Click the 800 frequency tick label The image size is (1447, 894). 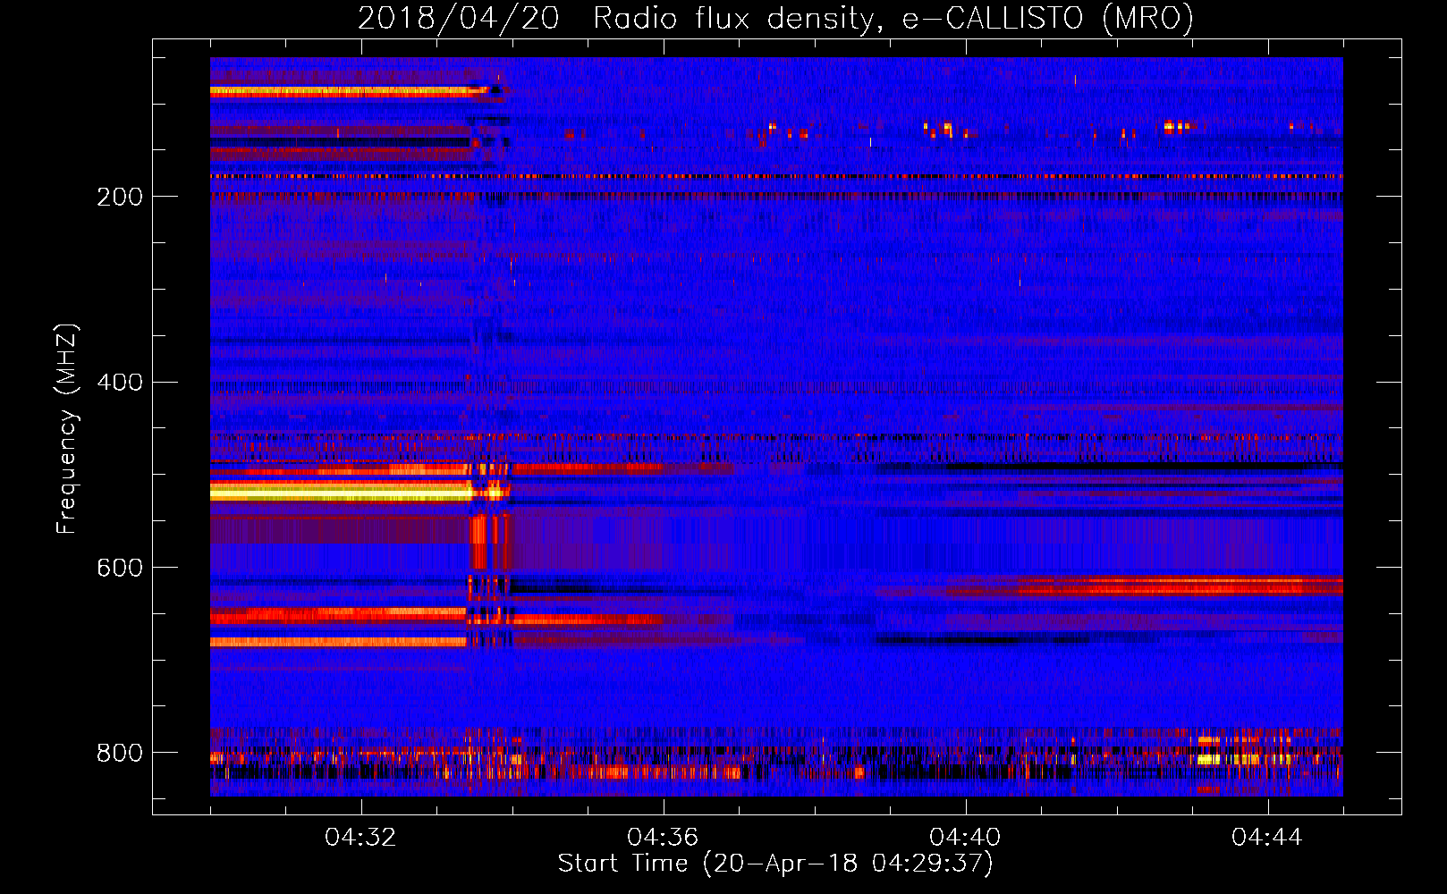click(120, 753)
